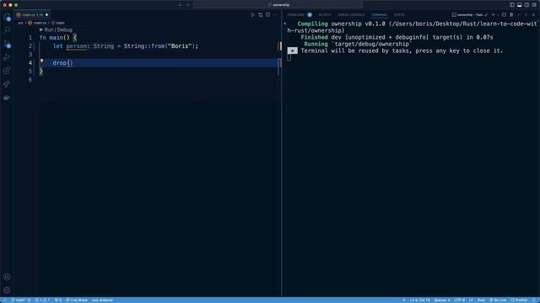Click Go Live in status bar
Viewport: 540px width, 303px height.
498,300
